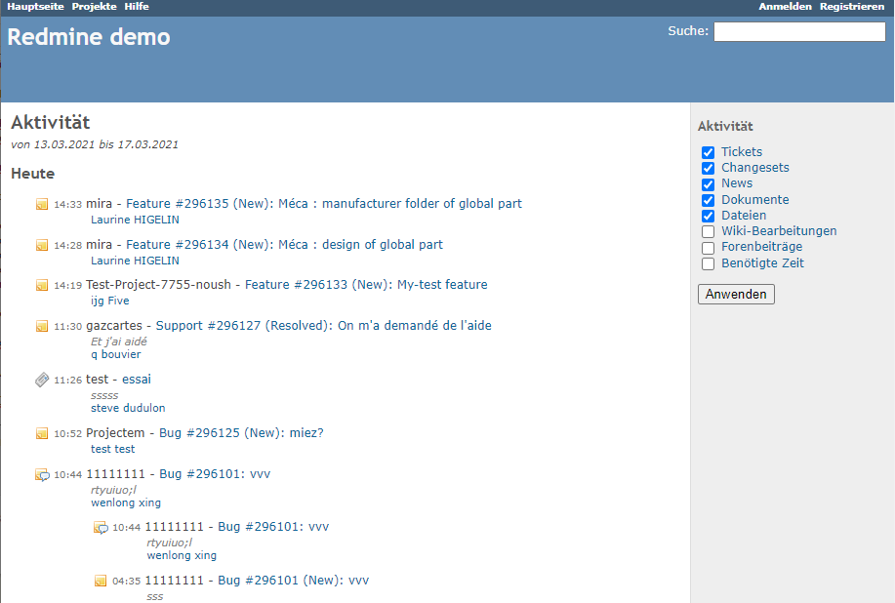The image size is (895, 603).
Task: Click the Redmine demo heading
Action: click(x=89, y=37)
